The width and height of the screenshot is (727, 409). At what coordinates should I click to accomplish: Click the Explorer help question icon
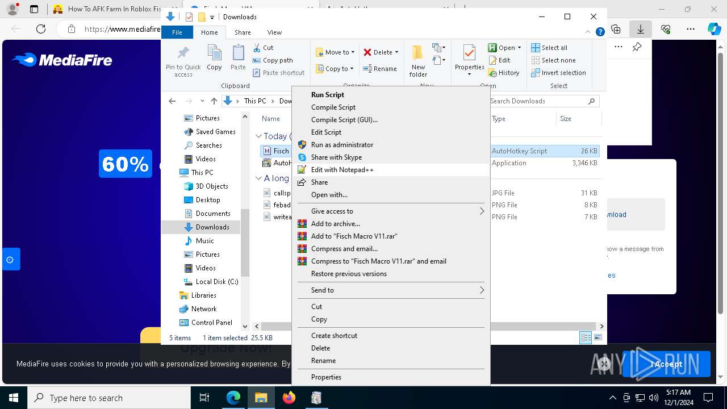pyautogui.click(x=600, y=32)
